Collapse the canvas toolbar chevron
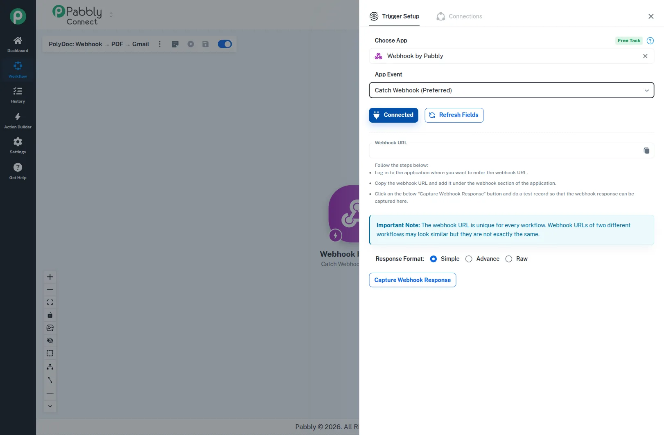Image resolution: width=664 pixels, height=435 pixels. tap(50, 406)
